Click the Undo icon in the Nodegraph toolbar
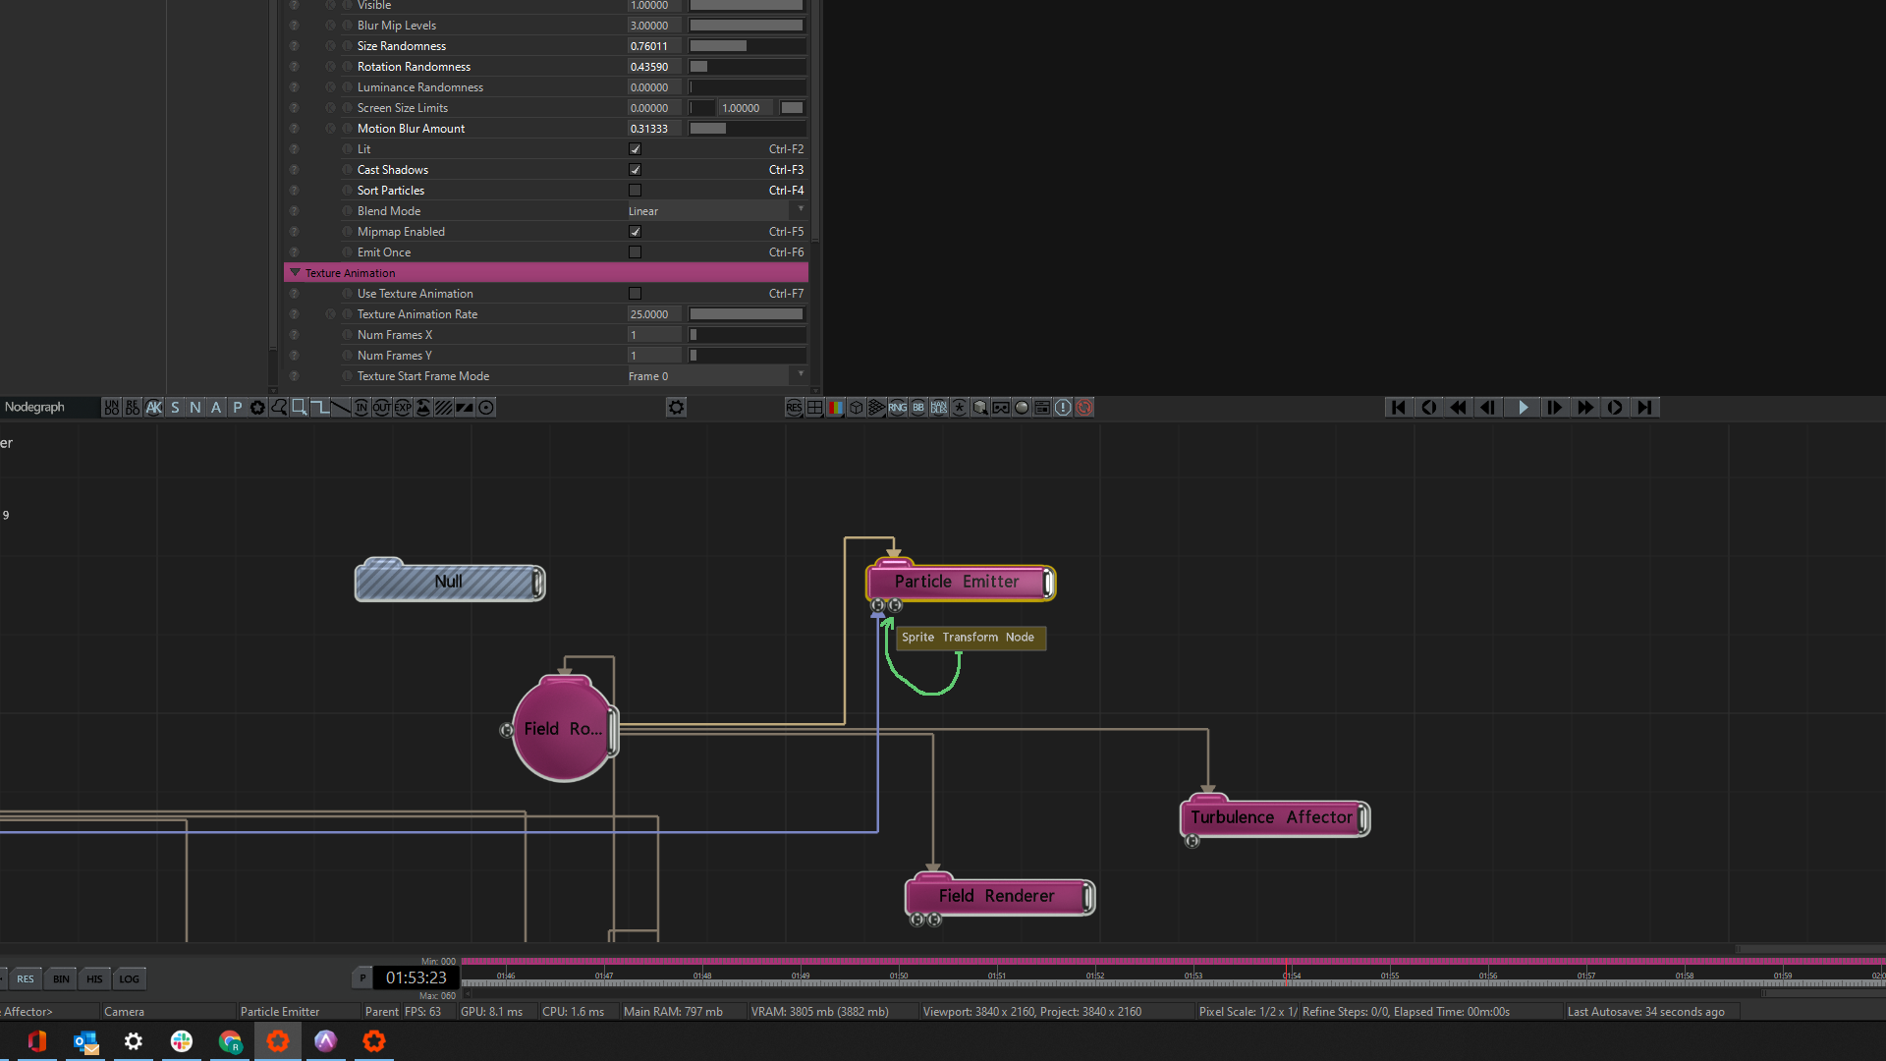Image resolution: width=1886 pixels, height=1061 pixels. (111, 408)
